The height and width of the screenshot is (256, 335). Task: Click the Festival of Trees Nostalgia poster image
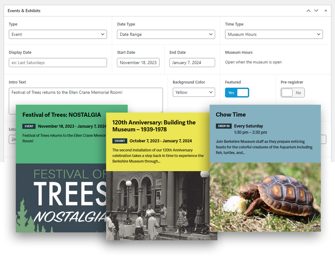tap(61, 198)
